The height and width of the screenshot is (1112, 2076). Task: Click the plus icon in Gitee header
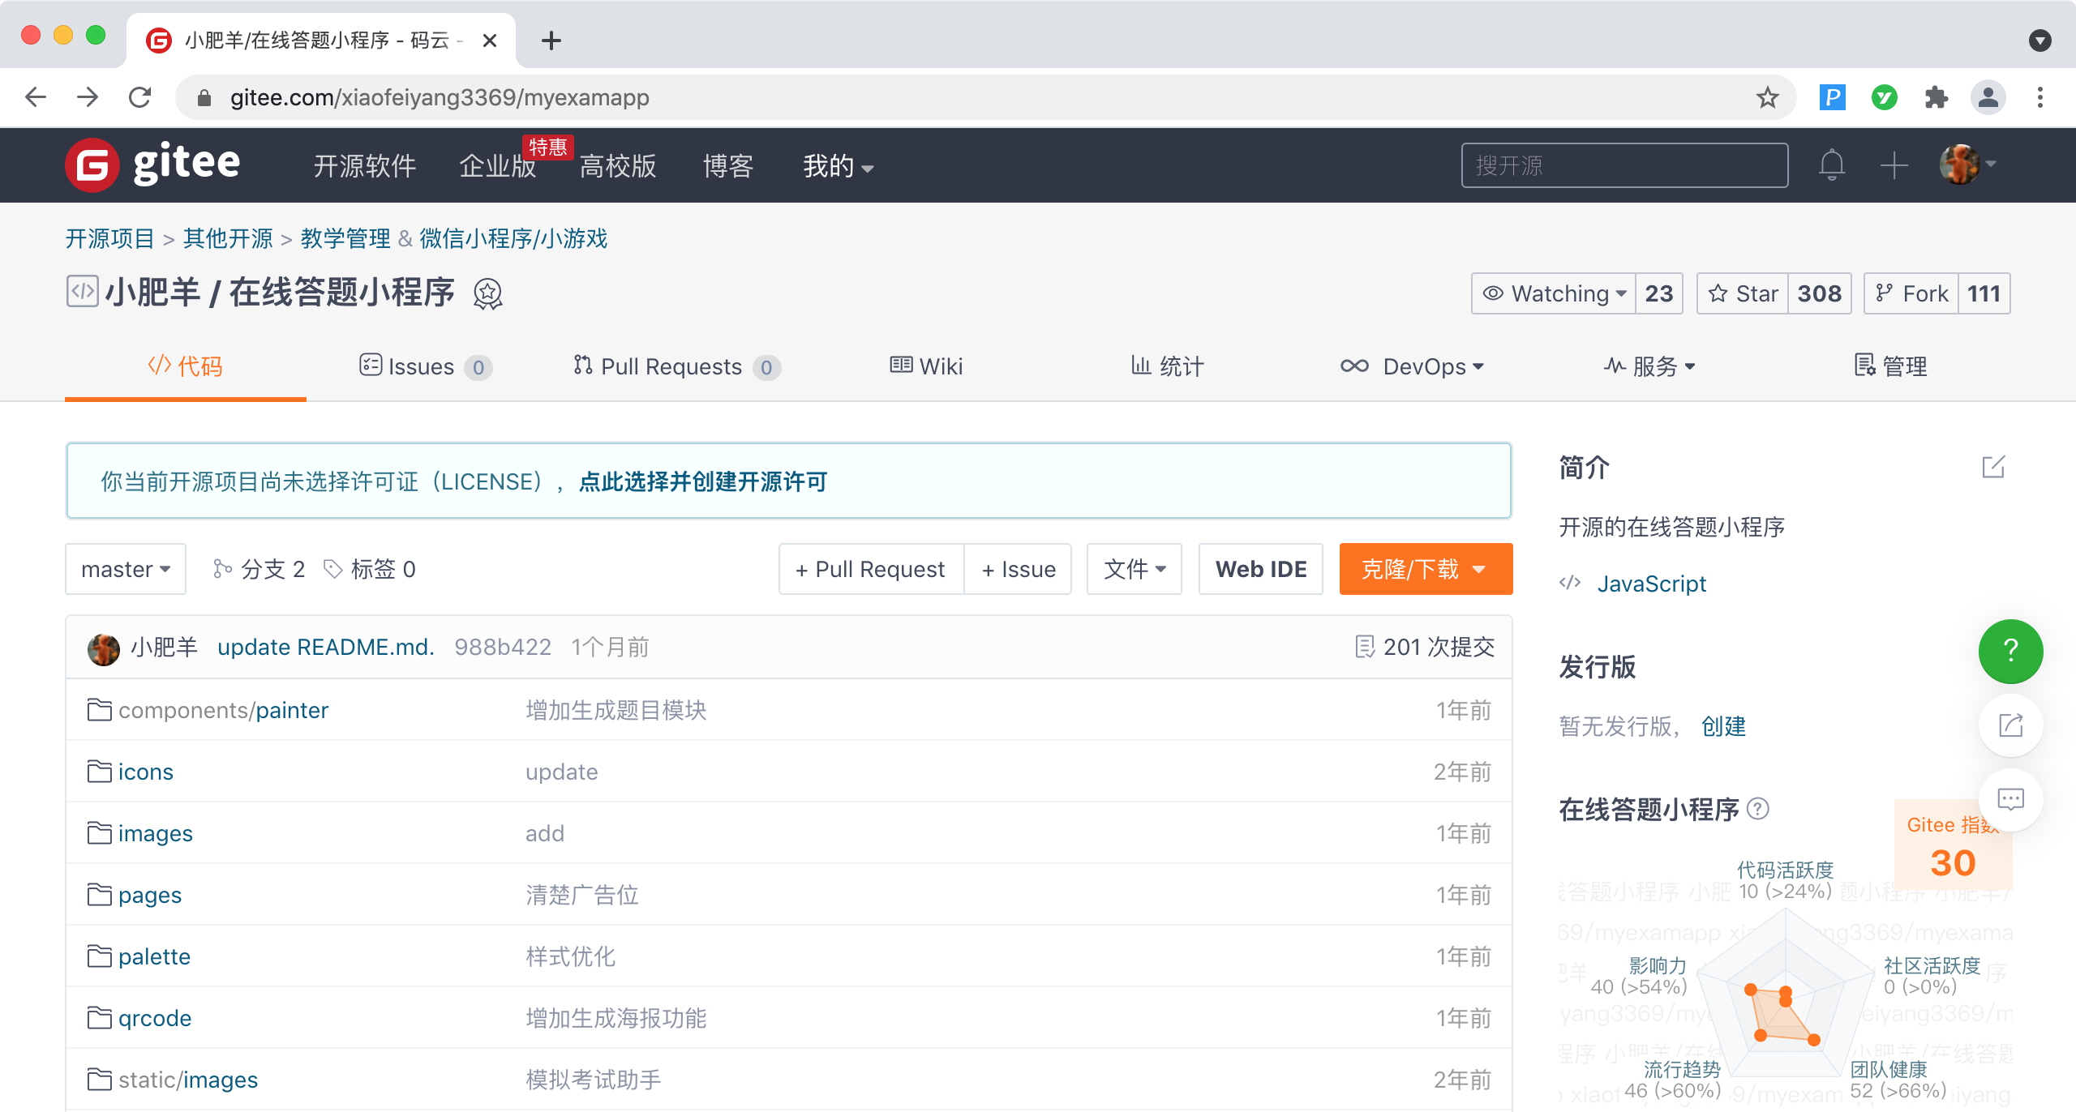click(1894, 165)
